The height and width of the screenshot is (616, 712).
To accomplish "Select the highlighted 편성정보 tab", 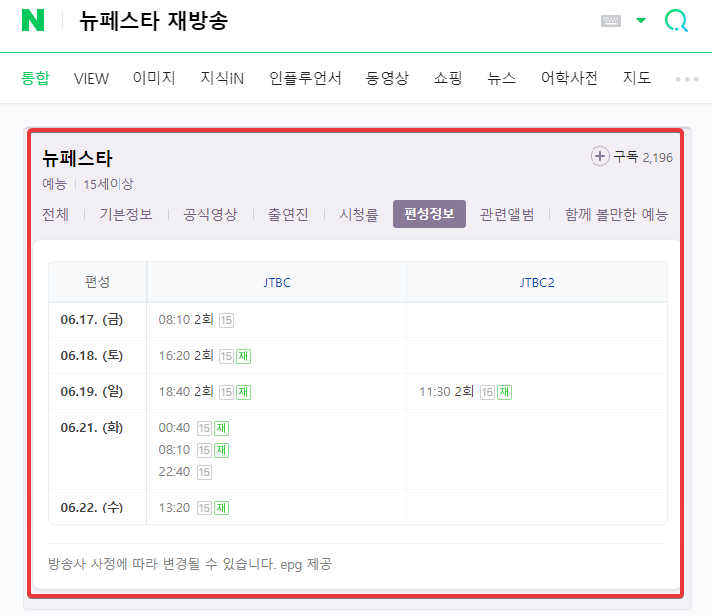I will pyautogui.click(x=429, y=214).
